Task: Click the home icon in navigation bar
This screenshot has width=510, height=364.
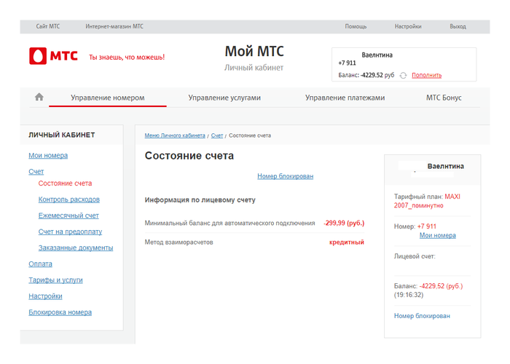Action: 39,97
